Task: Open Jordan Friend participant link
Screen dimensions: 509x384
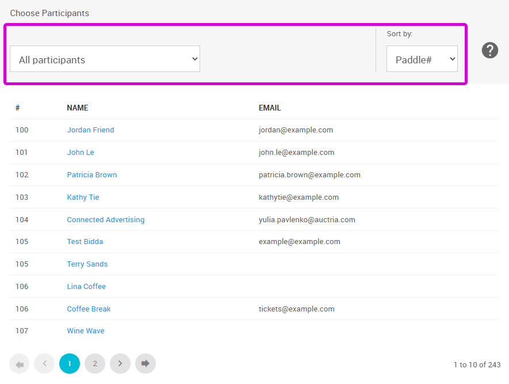Action: (90, 130)
